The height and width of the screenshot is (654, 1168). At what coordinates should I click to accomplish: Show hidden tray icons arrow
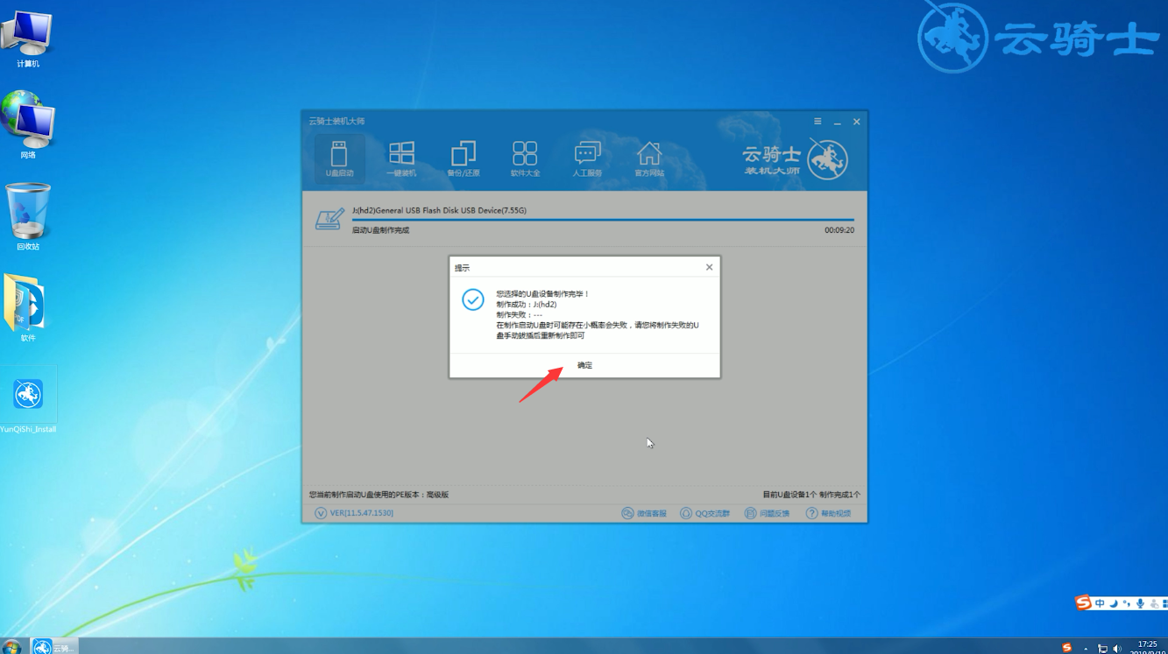click(x=1087, y=649)
